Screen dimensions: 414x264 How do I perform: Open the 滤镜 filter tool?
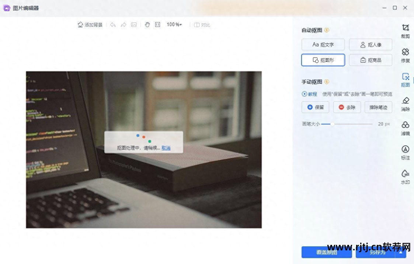(x=405, y=129)
